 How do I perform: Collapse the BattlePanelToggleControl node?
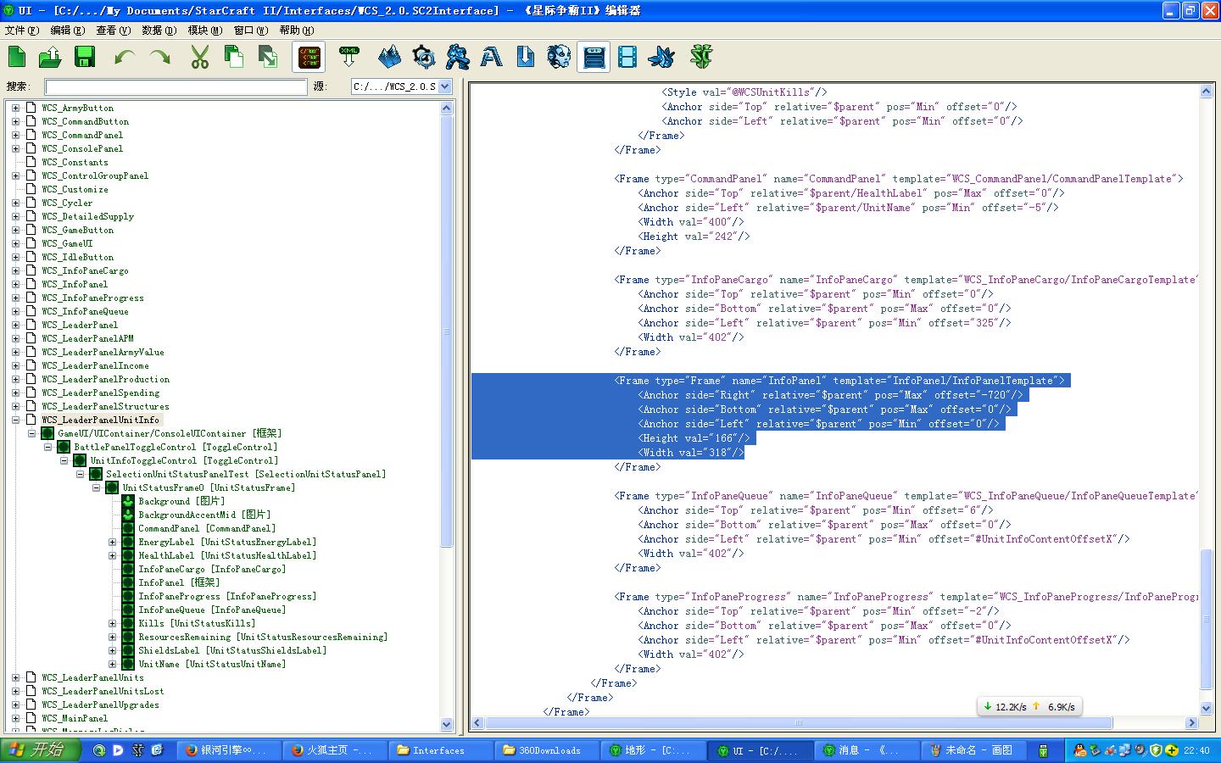pyautogui.click(x=47, y=447)
